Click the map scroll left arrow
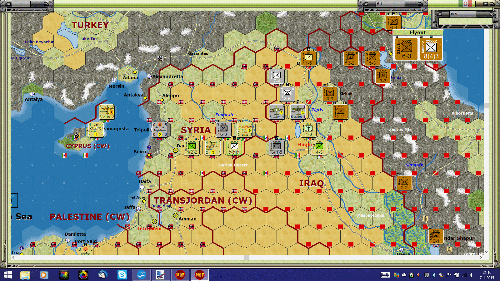This screenshot has width=500, height=281. [x=13, y=257]
